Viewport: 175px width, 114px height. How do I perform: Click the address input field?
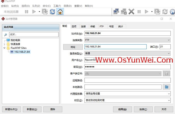tap(115, 47)
